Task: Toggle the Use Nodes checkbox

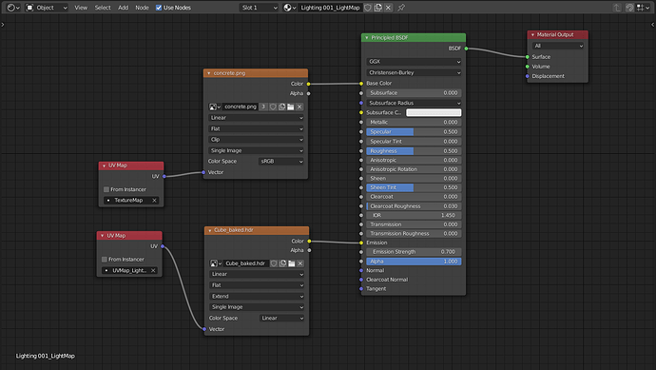Action: [159, 8]
